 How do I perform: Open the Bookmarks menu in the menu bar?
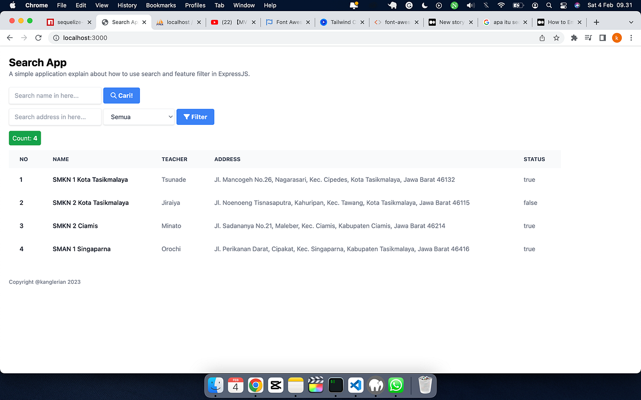click(x=161, y=5)
